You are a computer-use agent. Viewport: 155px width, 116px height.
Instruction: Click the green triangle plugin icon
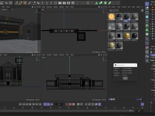pos(97,3)
